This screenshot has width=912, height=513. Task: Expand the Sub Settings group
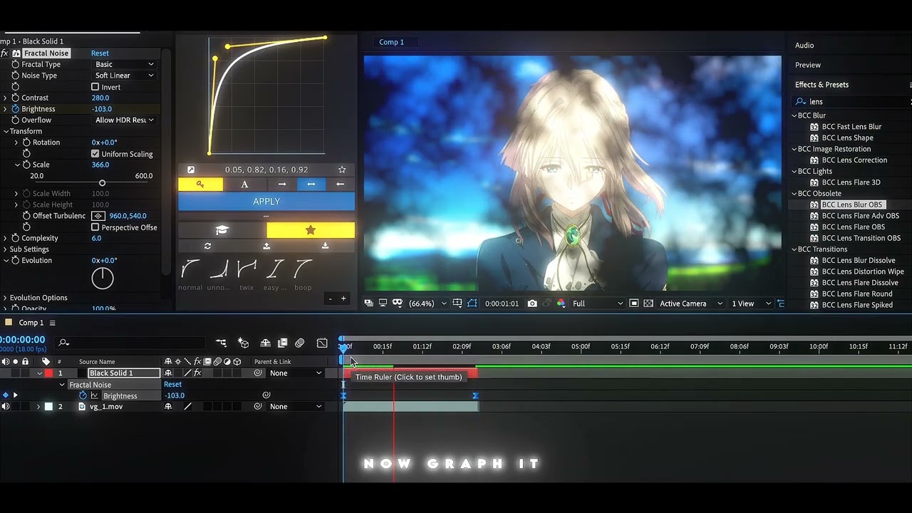(5, 249)
